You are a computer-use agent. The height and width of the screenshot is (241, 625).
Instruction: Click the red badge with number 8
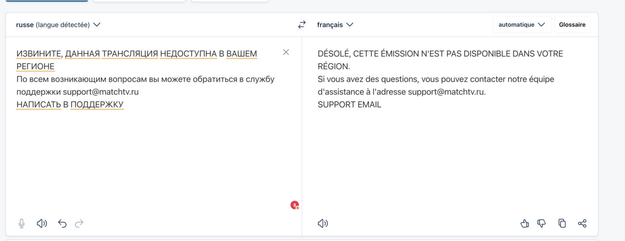[x=295, y=205]
